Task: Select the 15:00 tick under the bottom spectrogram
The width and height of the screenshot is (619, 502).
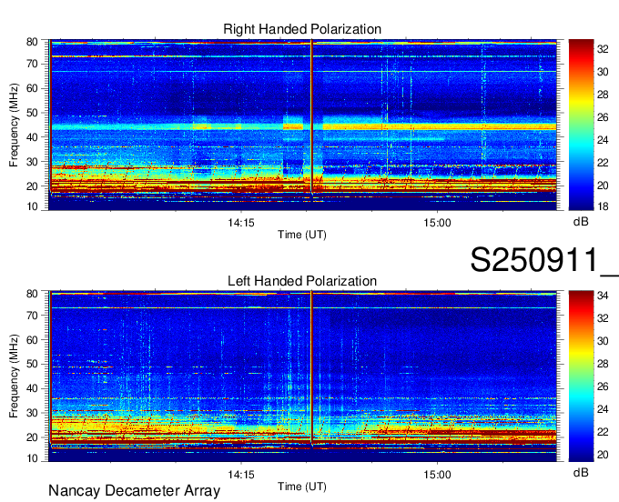Action: [x=437, y=475]
